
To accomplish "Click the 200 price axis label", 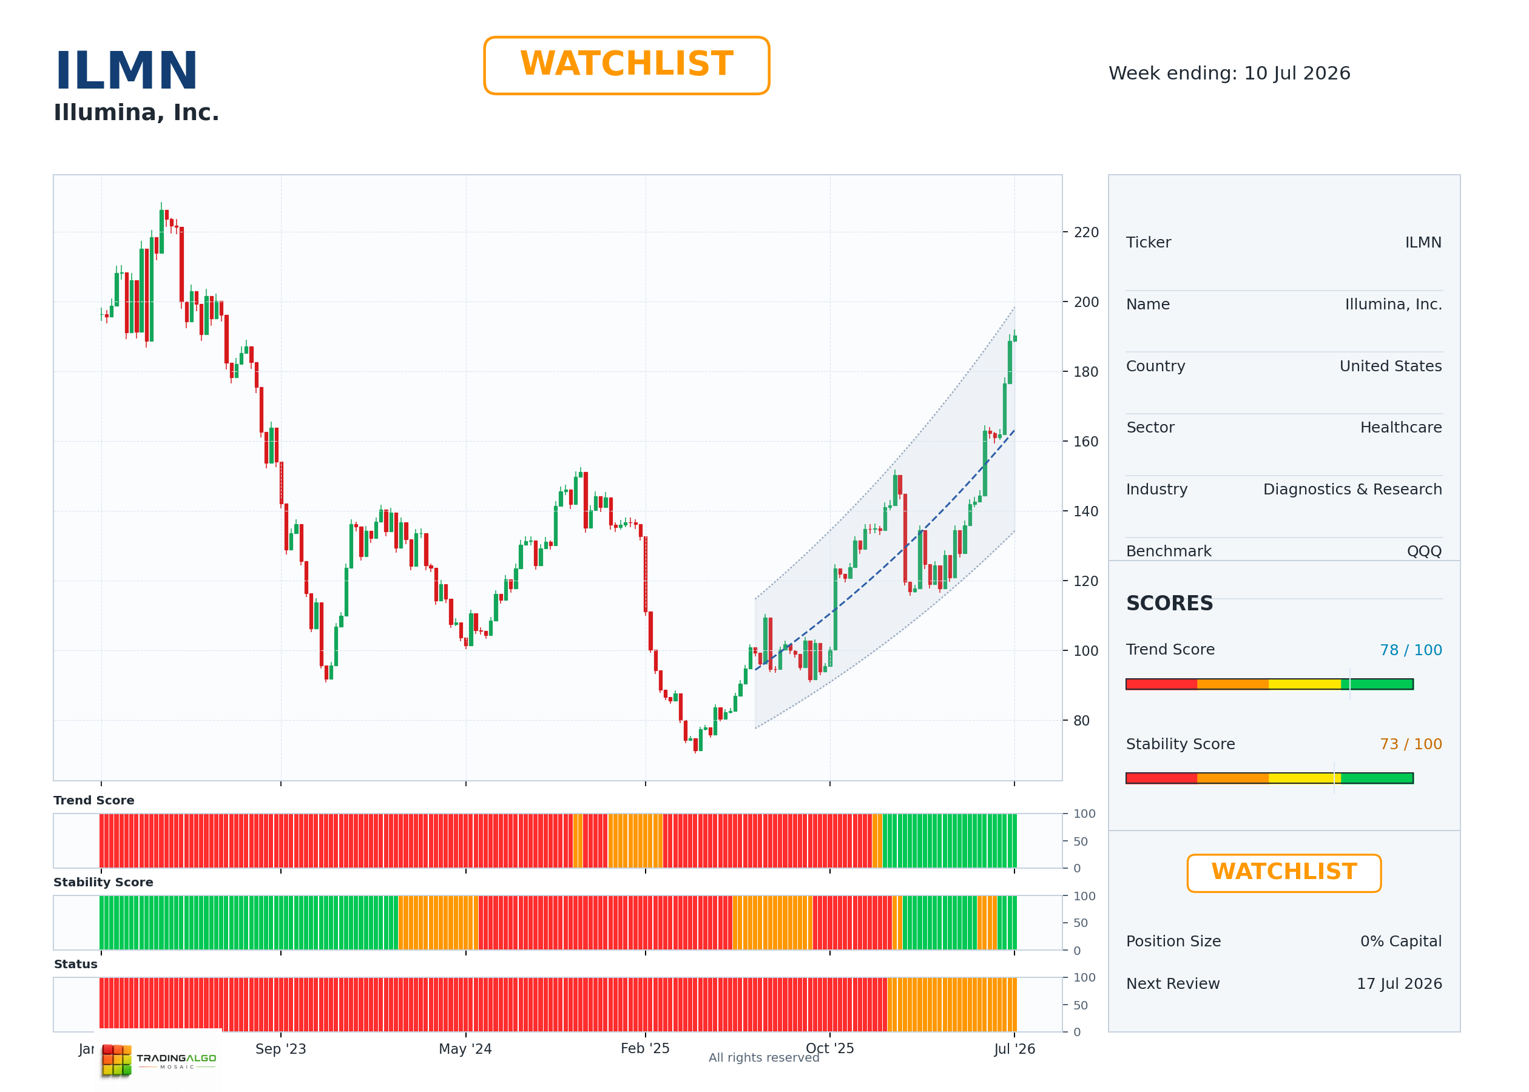I will coord(1086,302).
